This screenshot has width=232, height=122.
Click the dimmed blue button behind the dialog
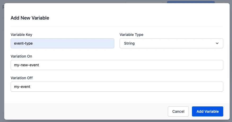(191, 2)
